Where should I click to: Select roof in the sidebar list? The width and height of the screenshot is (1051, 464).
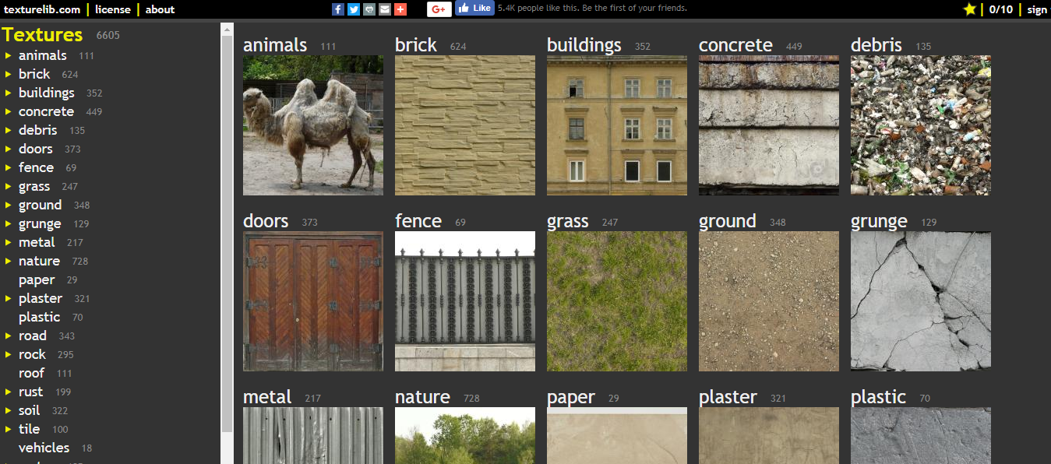31,373
